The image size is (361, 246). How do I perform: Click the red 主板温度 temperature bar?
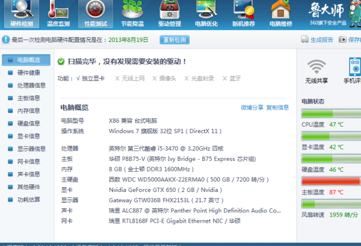pos(331,181)
